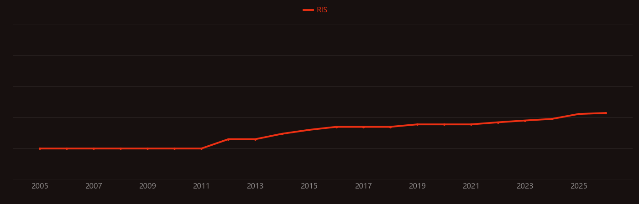Select the RIS data point at 2012

pyautogui.click(x=228, y=139)
